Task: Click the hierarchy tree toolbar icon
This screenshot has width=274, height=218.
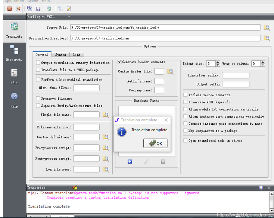Action: pos(60,9)
